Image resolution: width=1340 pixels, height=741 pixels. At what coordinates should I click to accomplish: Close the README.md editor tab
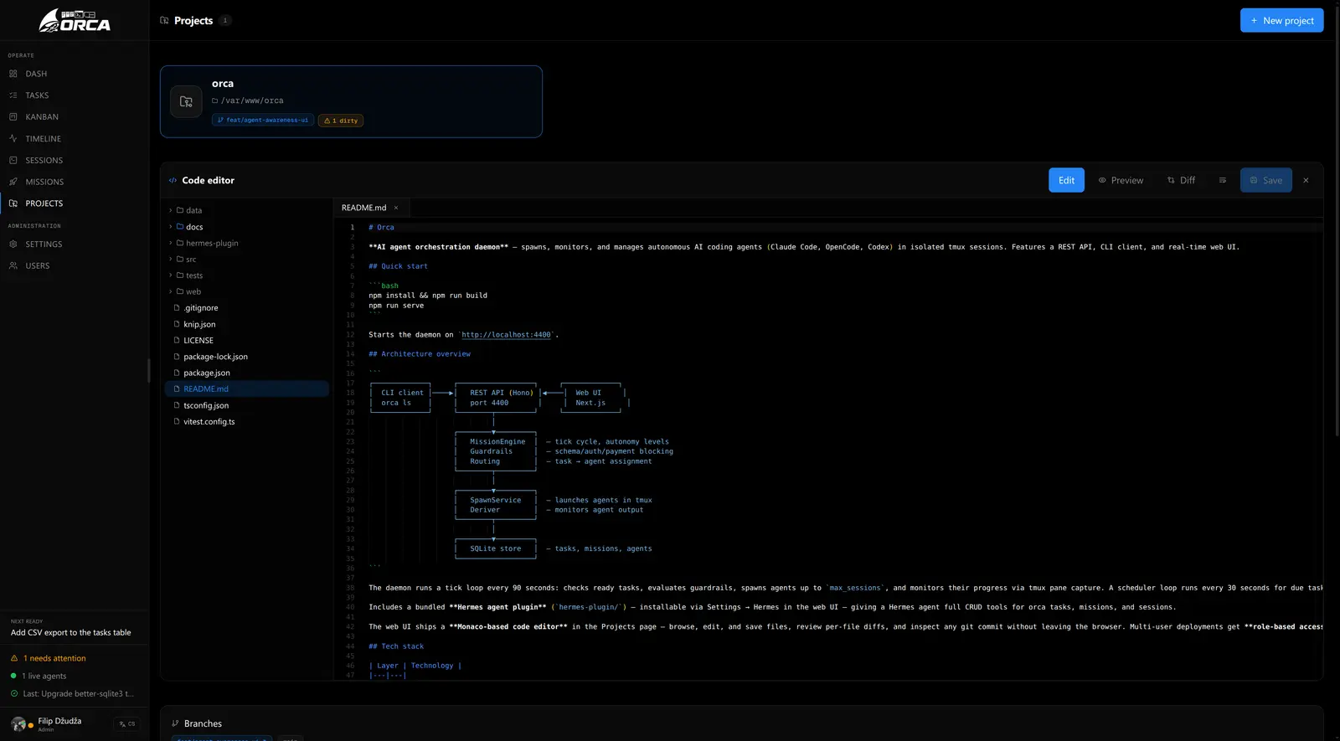pyautogui.click(x=396, y=208)
